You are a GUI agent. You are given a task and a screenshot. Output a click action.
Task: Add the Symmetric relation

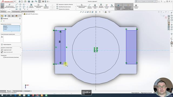coord(6,50)
